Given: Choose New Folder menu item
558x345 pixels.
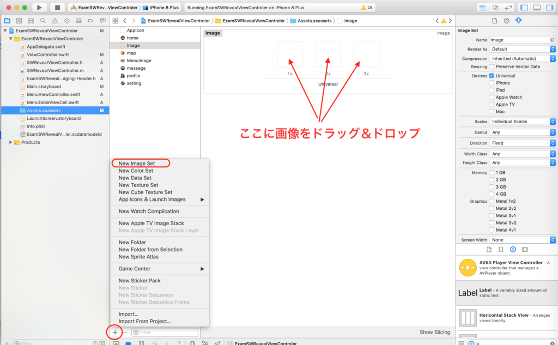Looking at the screenshot, I should [x=159, y=242].
